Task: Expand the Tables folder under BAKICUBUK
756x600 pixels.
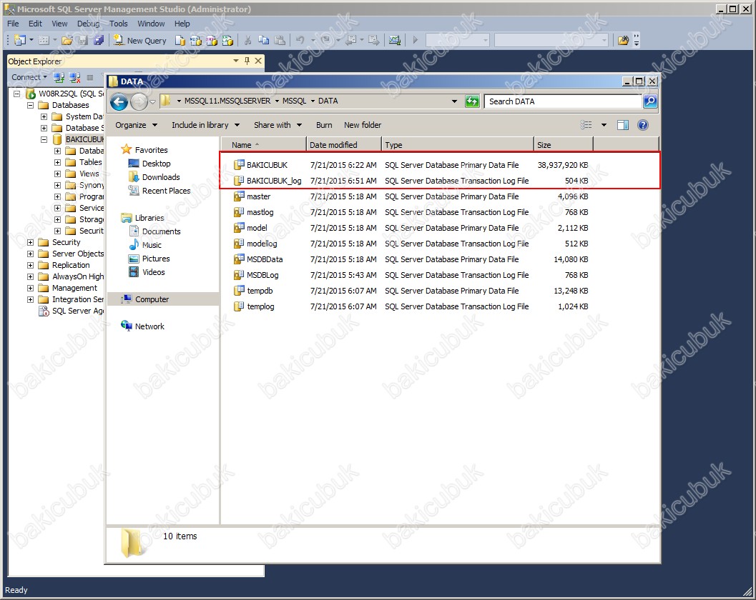Action: tap(57, 162)
